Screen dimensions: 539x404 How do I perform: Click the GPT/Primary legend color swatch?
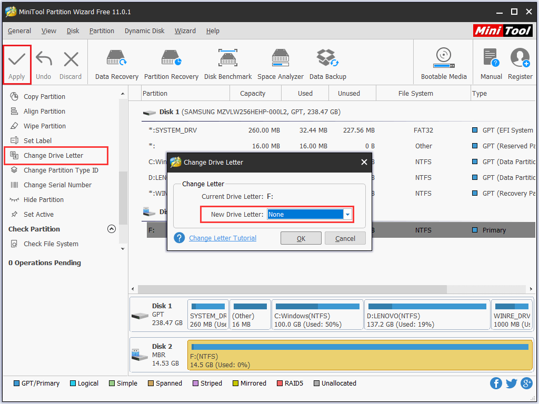16,383
